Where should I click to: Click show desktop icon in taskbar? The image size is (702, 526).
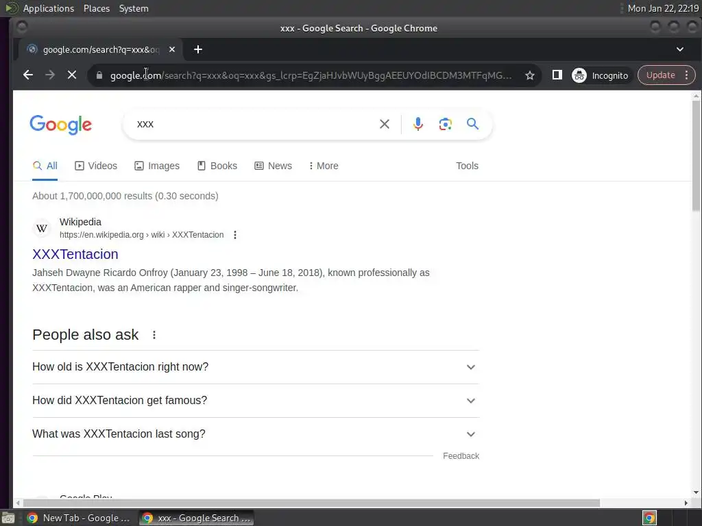[8, 518]
